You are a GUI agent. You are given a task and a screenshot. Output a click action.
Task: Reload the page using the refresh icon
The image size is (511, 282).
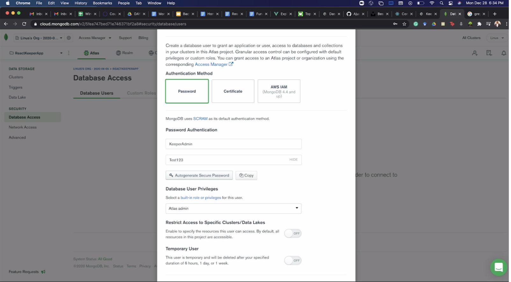[24, 24]
